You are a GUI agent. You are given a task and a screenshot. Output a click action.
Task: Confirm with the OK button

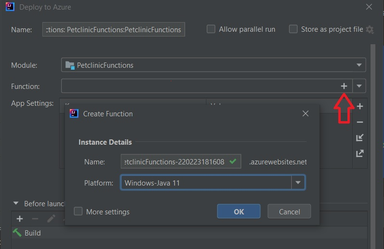coord(239,212)
